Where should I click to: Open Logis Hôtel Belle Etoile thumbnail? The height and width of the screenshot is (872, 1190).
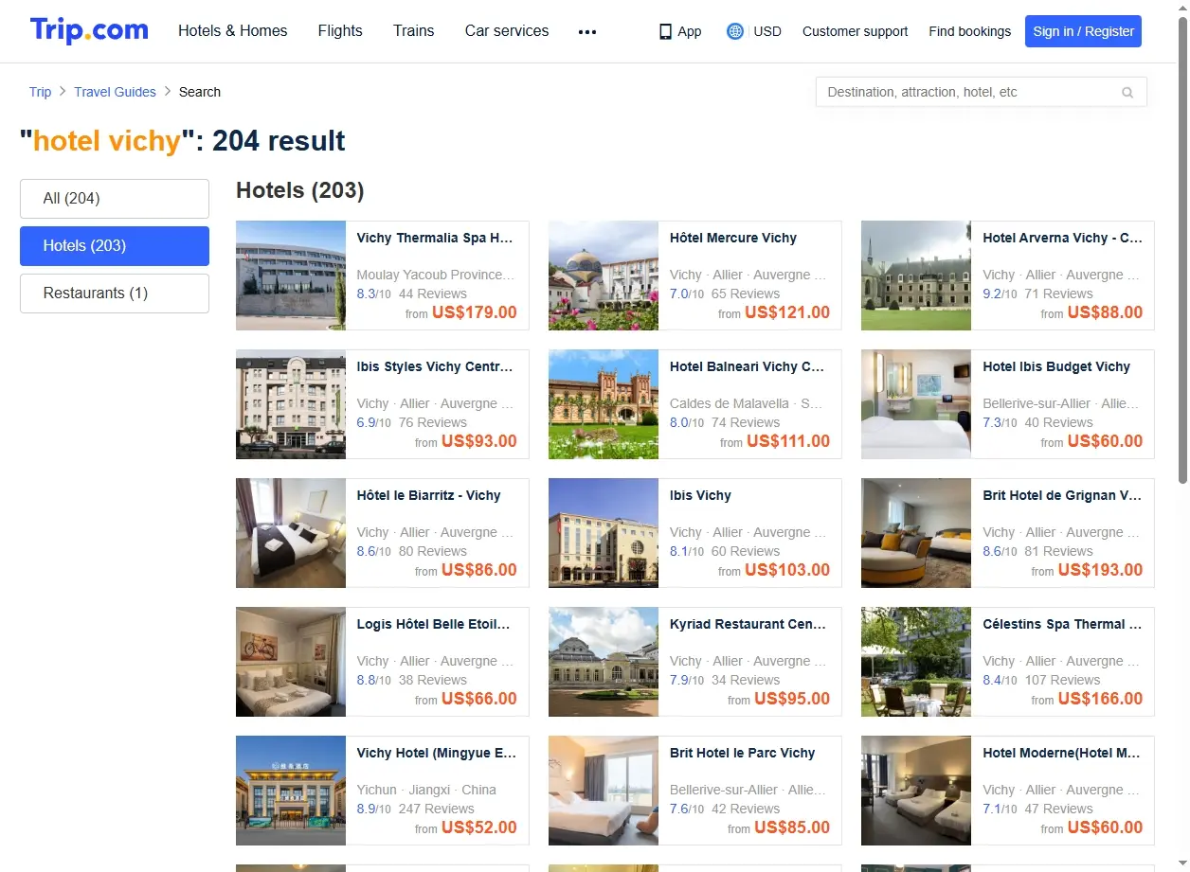[291, 662]
